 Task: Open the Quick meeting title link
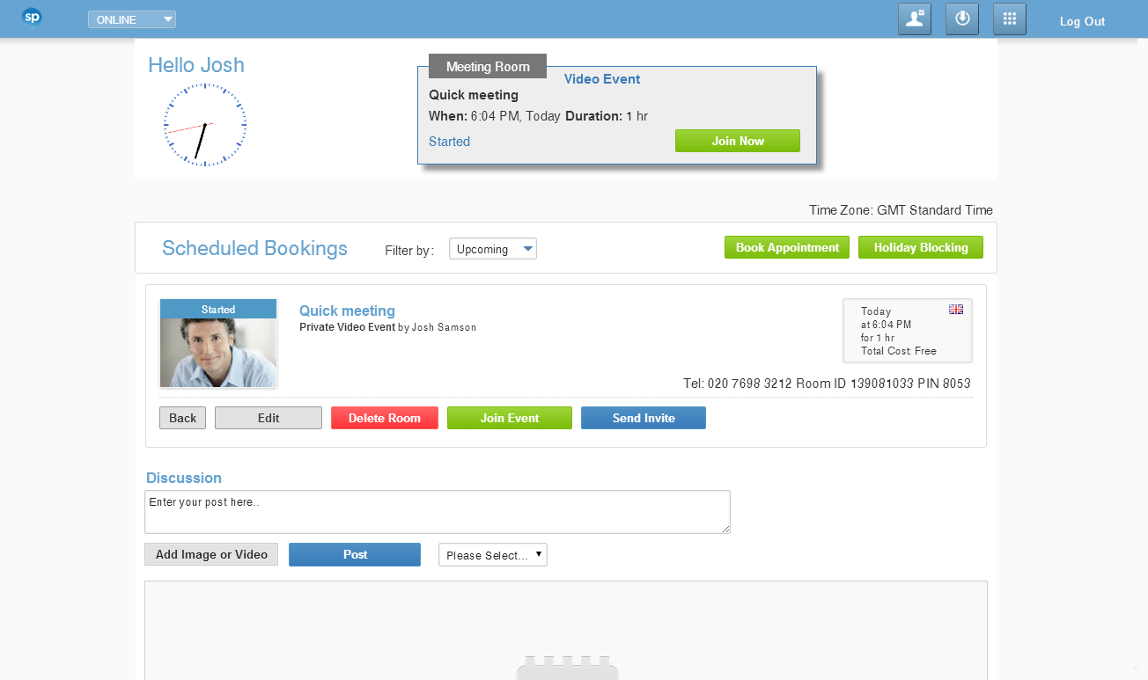347,311
